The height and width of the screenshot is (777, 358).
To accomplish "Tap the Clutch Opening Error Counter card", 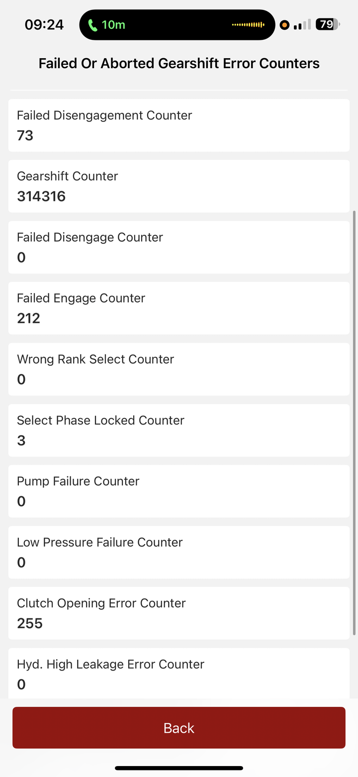I will [x=179, y=613].
